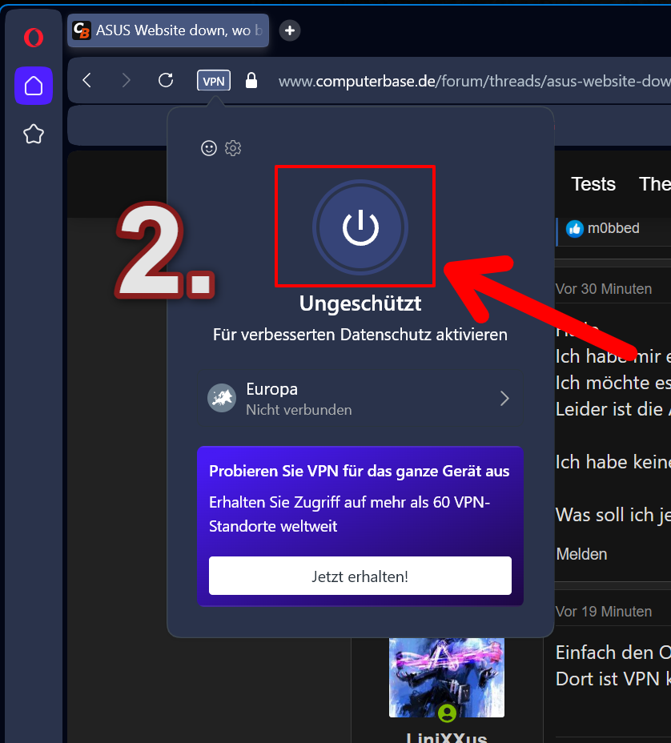
Task: Expand the Europa location selector
Action: coord(360,399)
